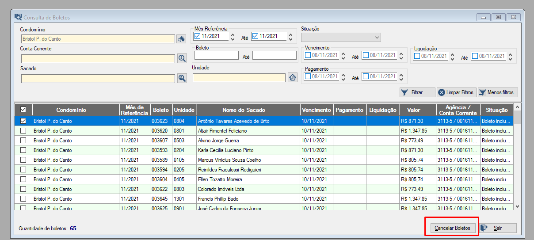Screen dimensions: 534x240
Task: Sort by the Valor column header
Action: pyautogui.click(x=418, y=110)
